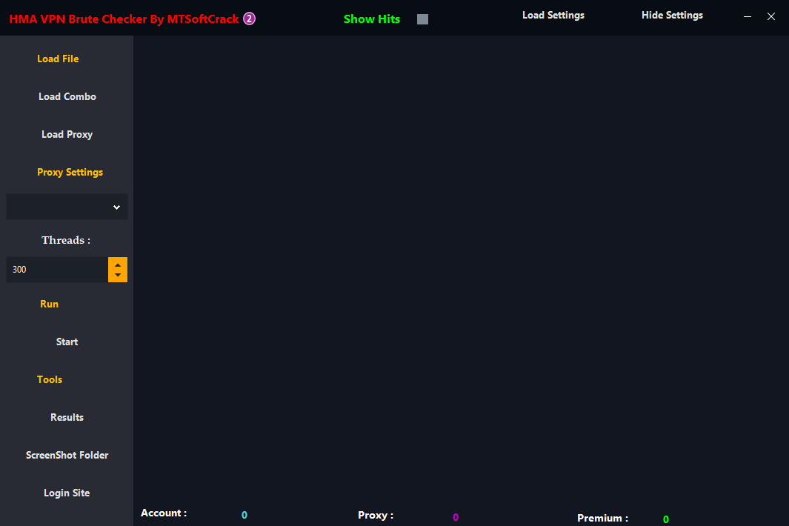Click the Tools section heading
This screenshot has width=789, height=526.
[x=50, y=379]
